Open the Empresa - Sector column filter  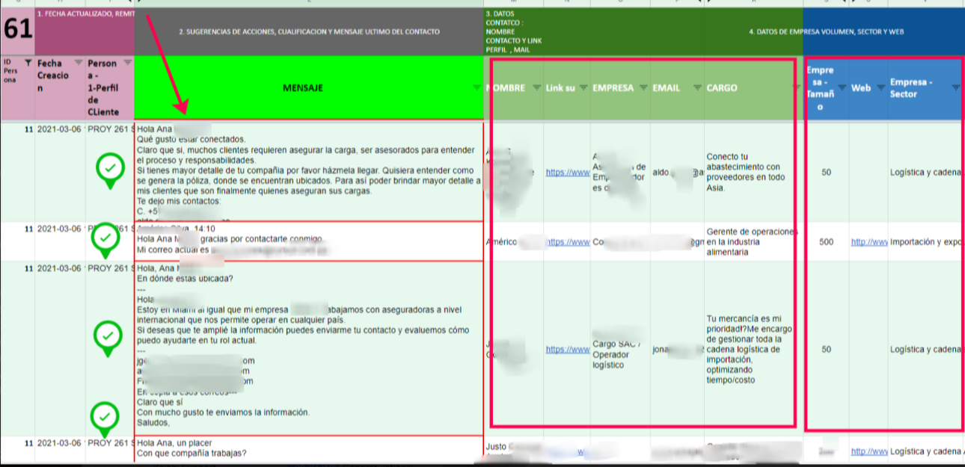pyautogui.click(x=955, y=87)
